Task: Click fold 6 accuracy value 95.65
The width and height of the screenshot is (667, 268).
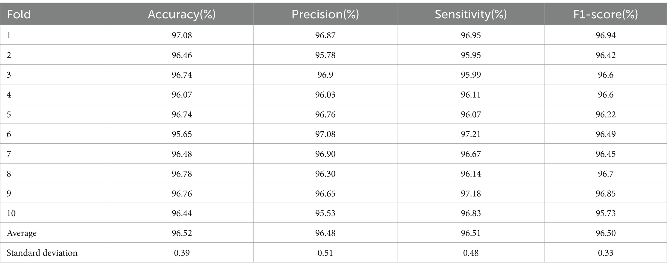Action: (x=182, y=134)
